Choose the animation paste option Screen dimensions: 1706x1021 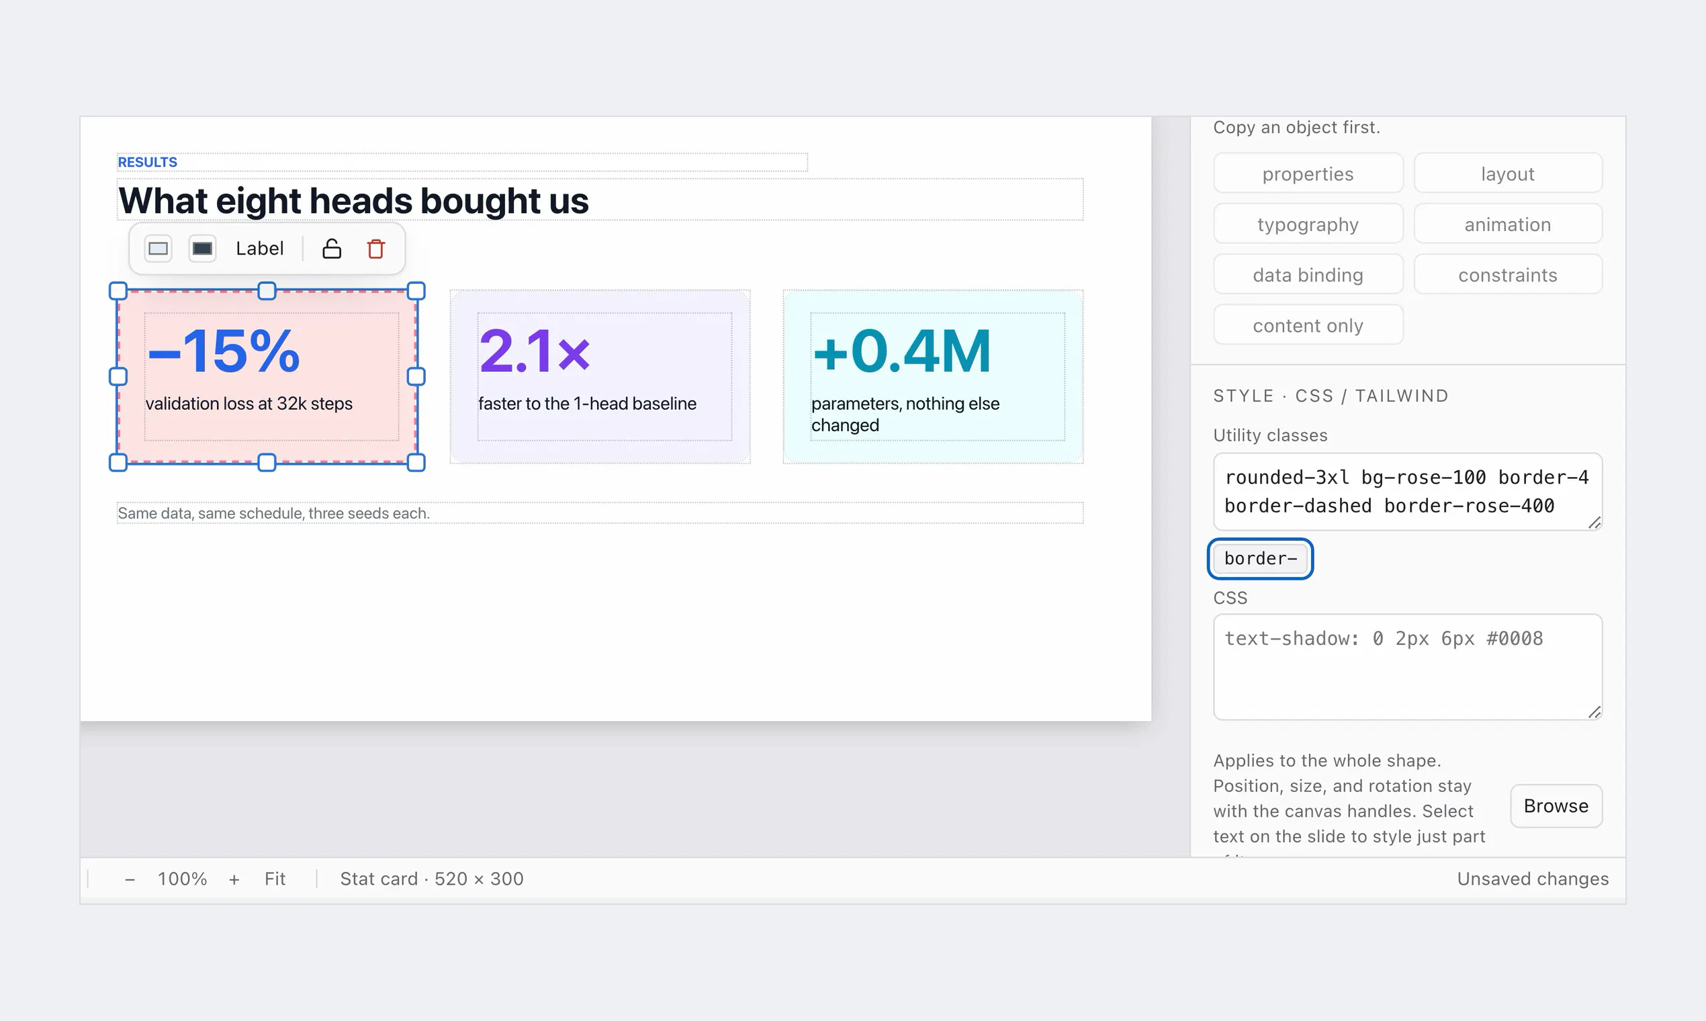pos(1507,224)
